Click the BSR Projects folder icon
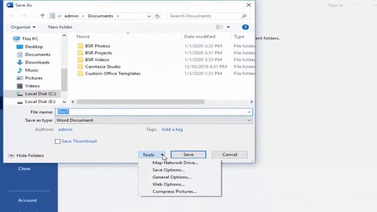The image size is (377, 212). point(80,53)
